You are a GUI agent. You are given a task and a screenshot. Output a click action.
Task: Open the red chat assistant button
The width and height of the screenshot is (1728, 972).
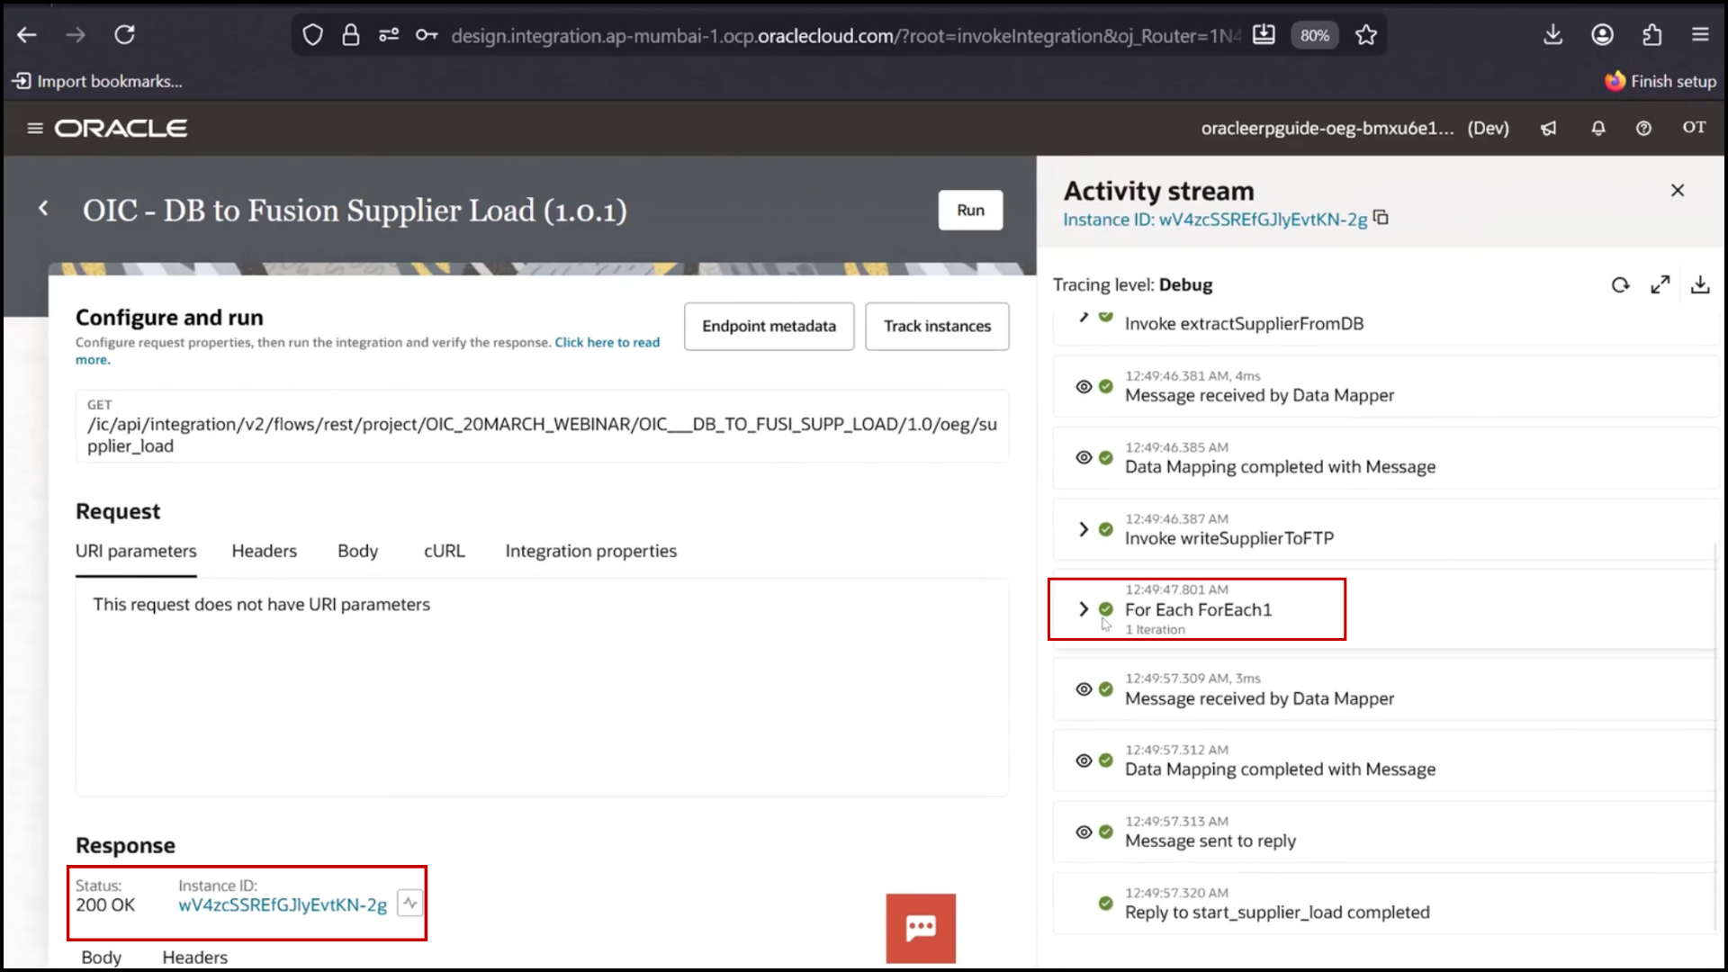921,928
